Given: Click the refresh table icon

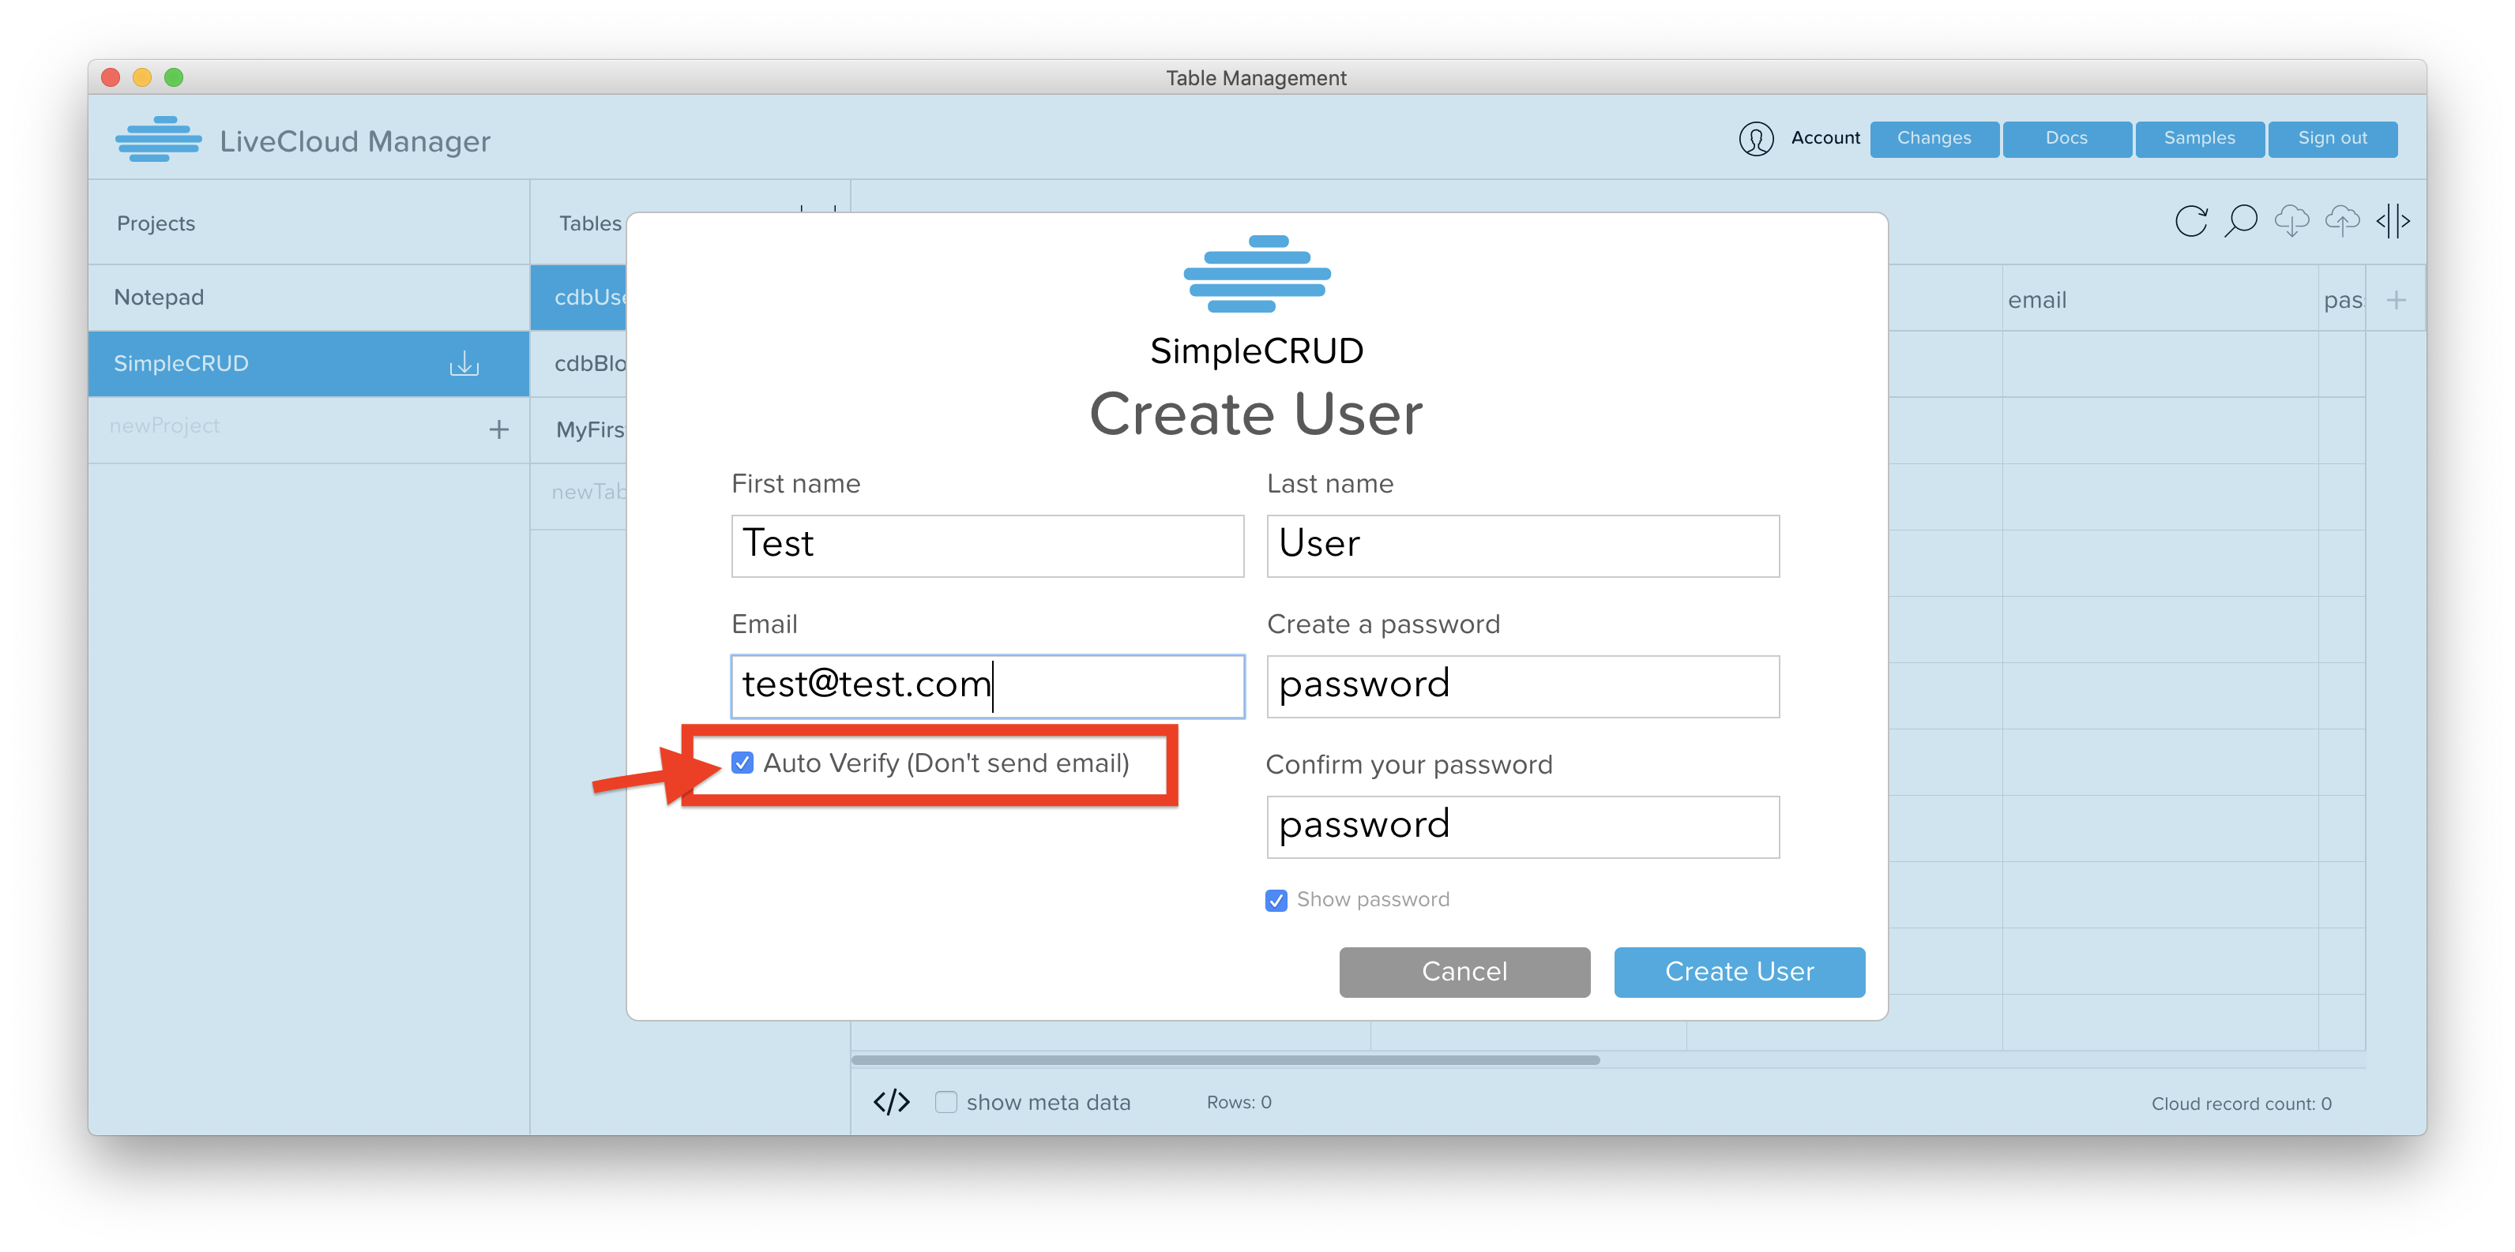Looking at the screenshot, I should point(2191,222).
